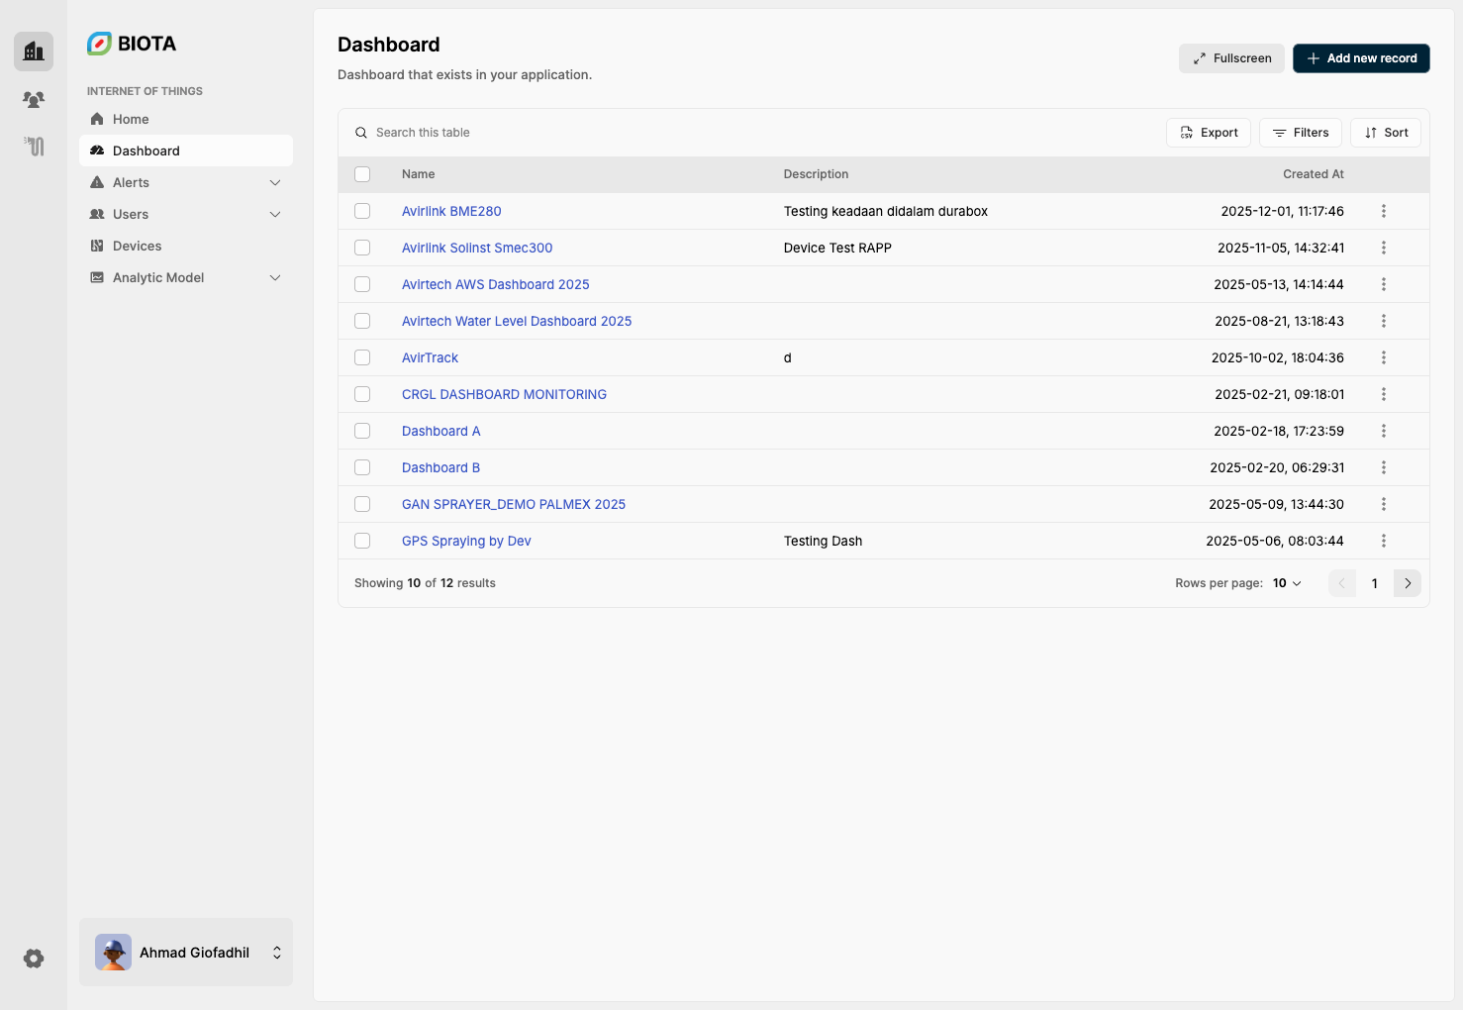The width and height of the screenshot is (1463, 1010).
Task: Open row actions menu for Avirlink BME280
Action: coord(1383,211)
